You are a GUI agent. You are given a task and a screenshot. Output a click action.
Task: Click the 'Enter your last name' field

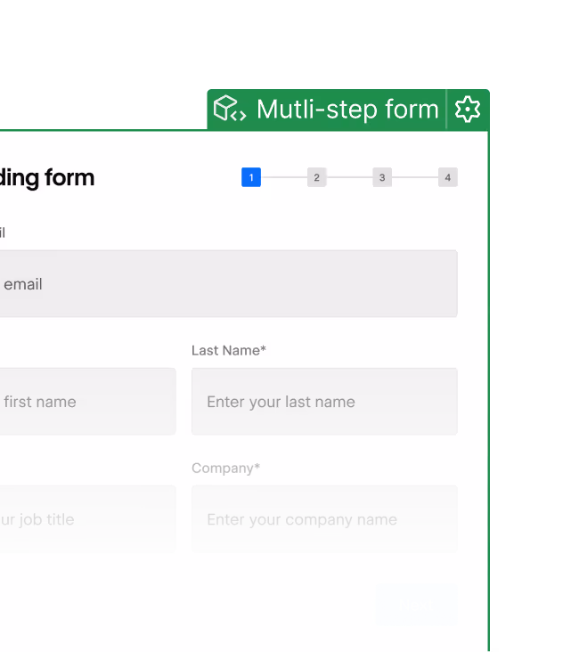pyautogui.click(x=324, y=401)
